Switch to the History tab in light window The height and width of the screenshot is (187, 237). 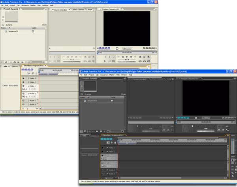[x=15, y=66]
